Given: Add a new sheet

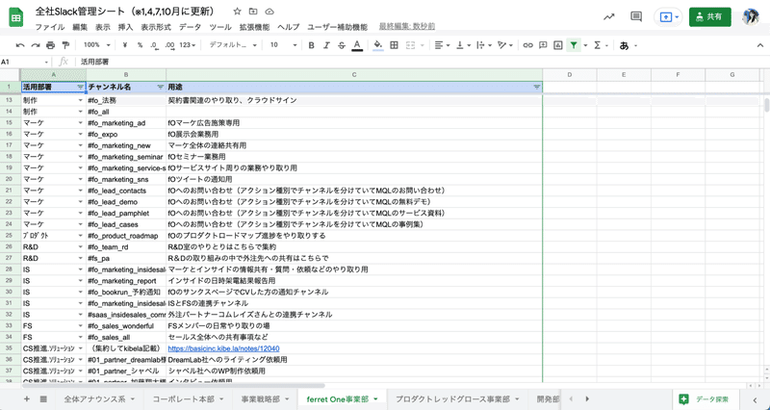Looking at the screenshot, I should [27, 399].
